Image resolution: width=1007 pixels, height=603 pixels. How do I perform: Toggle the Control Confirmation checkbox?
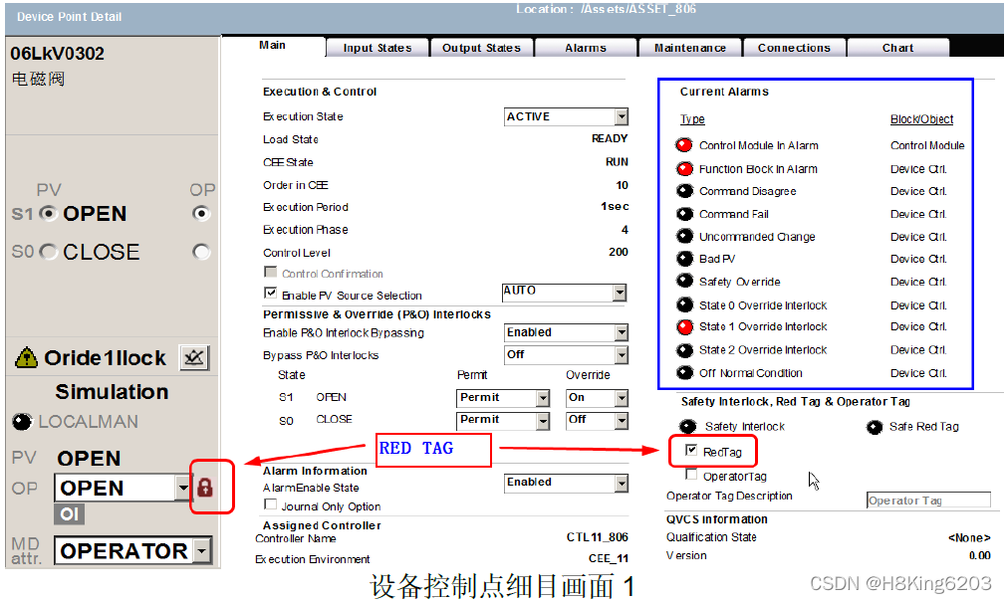[x=270, y=272]
